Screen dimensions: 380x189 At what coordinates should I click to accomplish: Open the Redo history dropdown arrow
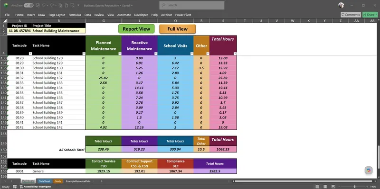[56, 5]
